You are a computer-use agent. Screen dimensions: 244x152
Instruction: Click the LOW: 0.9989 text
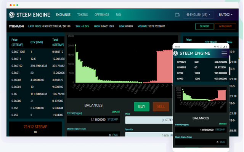tap(126, 26)
